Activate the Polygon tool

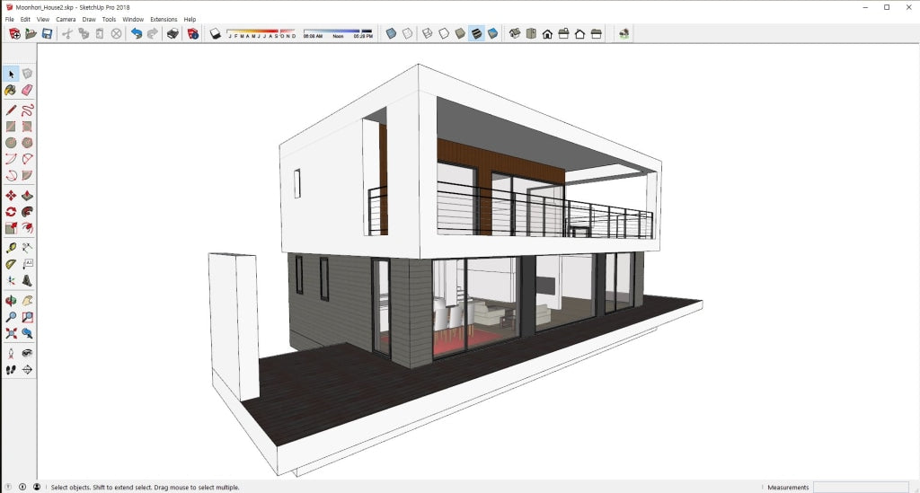[27, 143]
